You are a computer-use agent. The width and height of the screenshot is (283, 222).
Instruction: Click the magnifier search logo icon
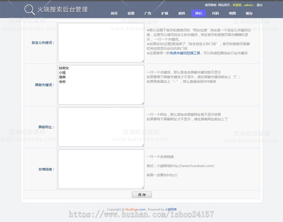coord(30,9)
